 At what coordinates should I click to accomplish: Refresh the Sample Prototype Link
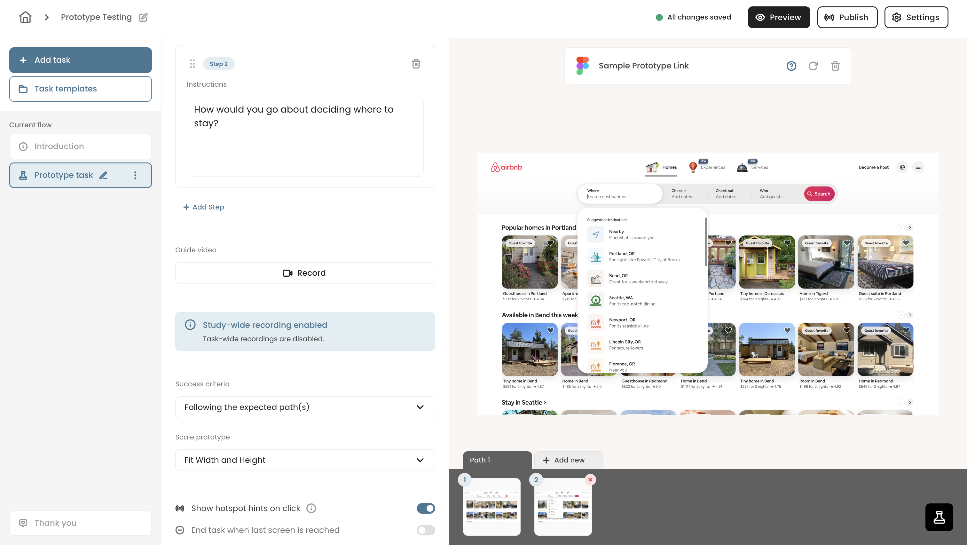(813, 66)
